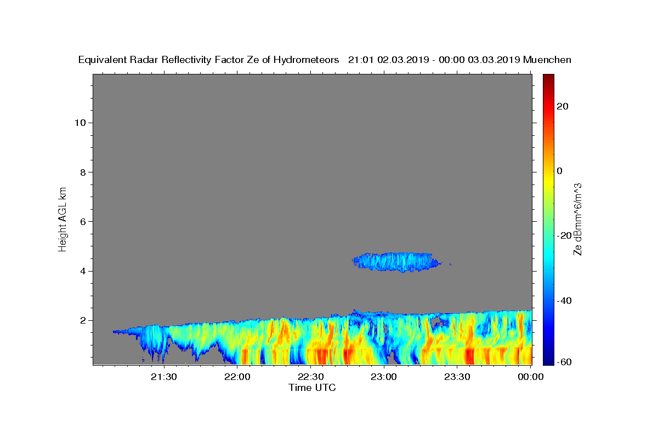
Task: Click the plot title text starting 'Equivalent Radar Reflectivity Factor'
Action: point(325,60)
